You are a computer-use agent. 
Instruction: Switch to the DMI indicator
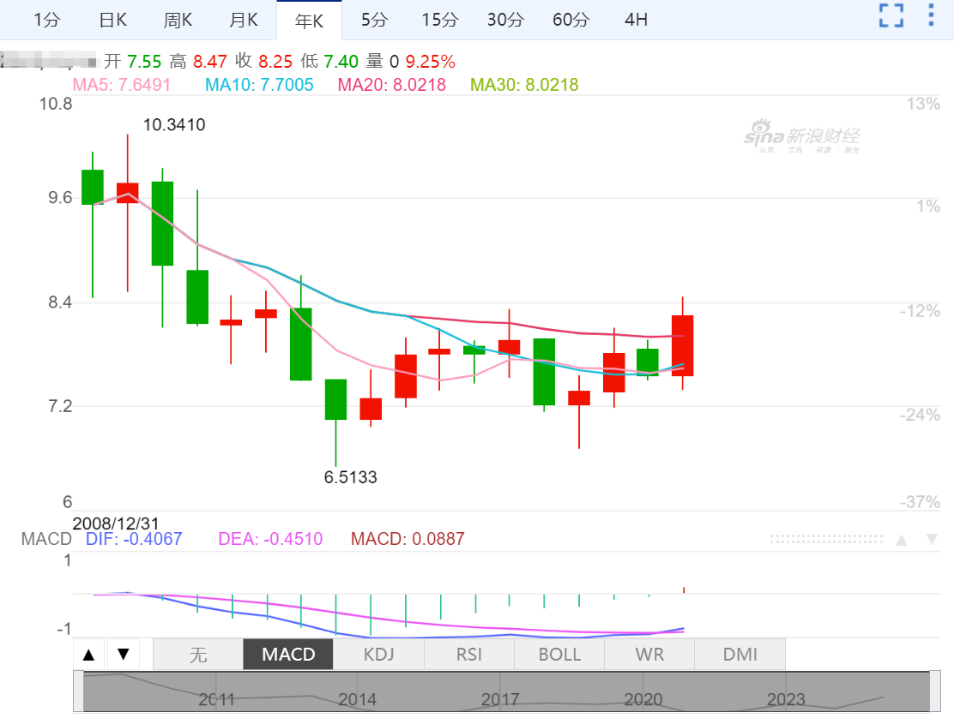pos(740,655)
